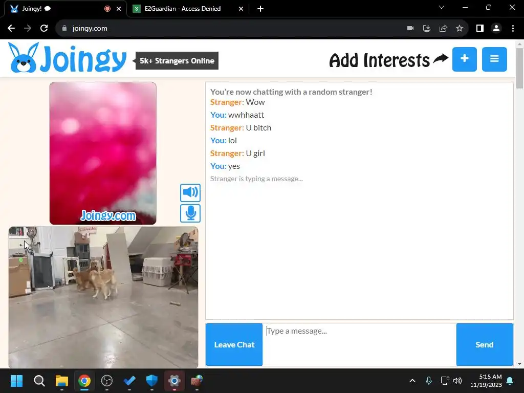524x393 pixels.
Task: Bookmark this page with the star icon
Action: [x=460, y=29]
